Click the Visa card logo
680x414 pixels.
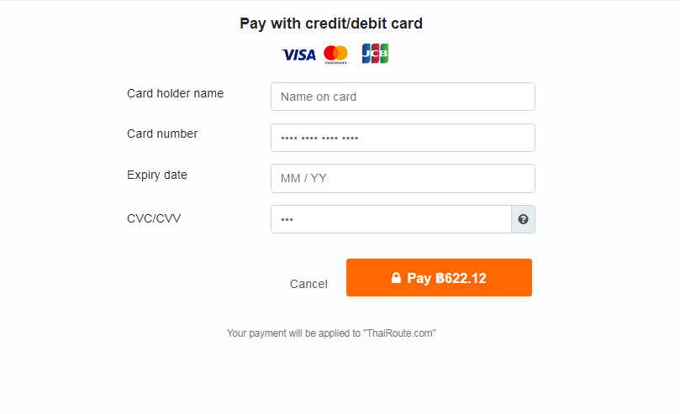(298, 55)
